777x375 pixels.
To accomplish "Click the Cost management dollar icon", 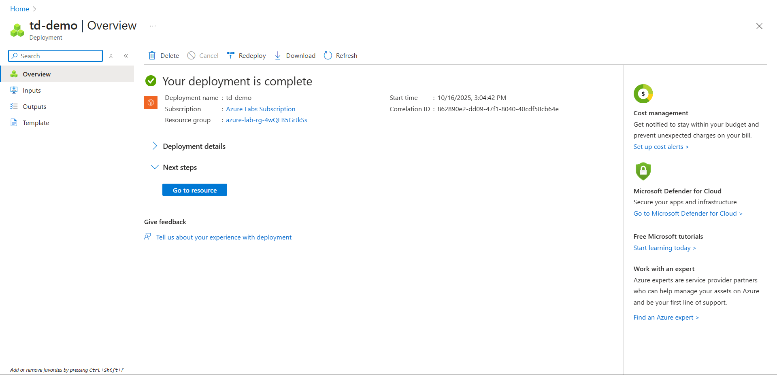I will coord(643,94).
